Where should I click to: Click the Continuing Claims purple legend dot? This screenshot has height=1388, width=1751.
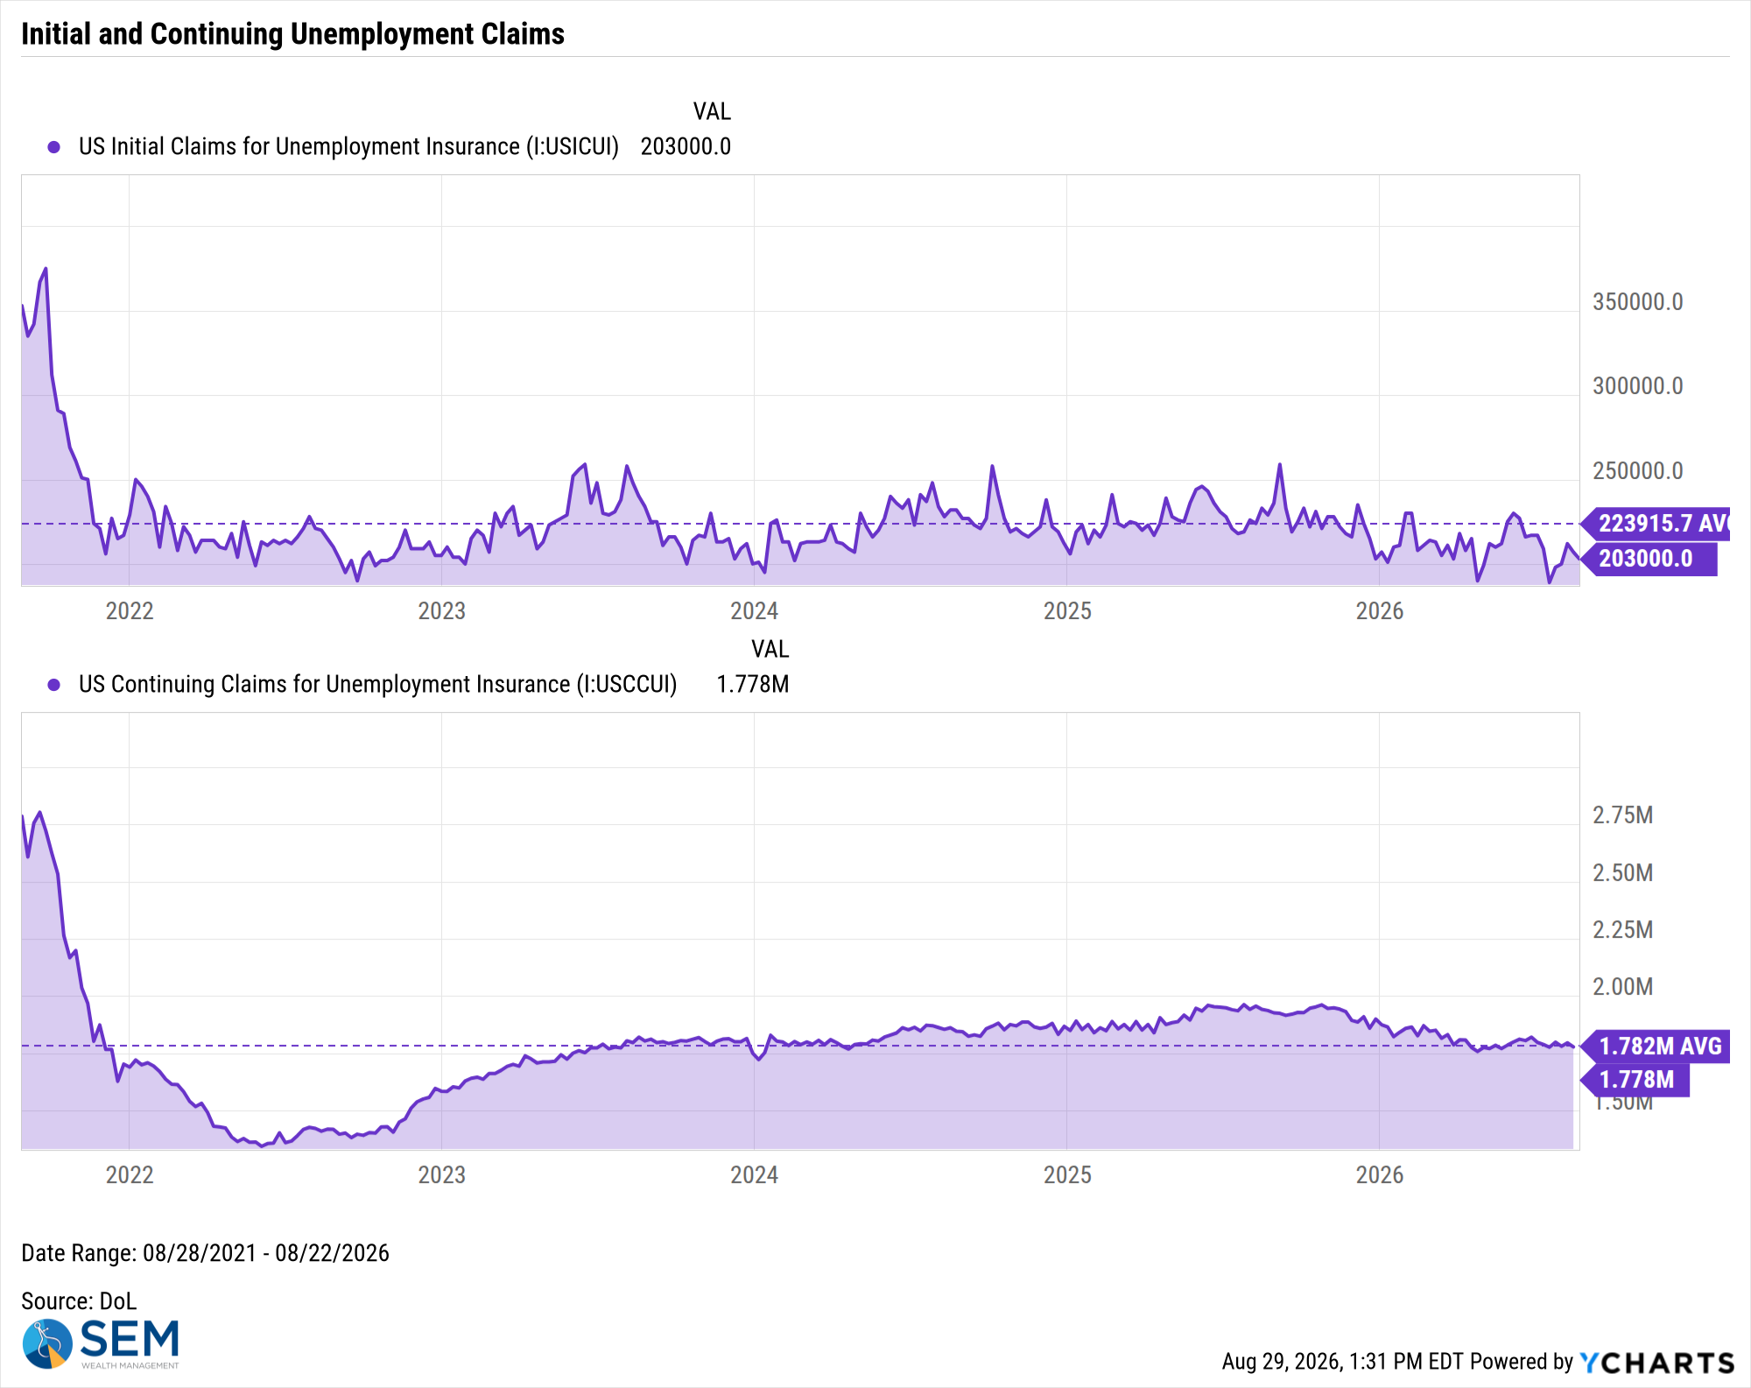click(x=54, y=685)
